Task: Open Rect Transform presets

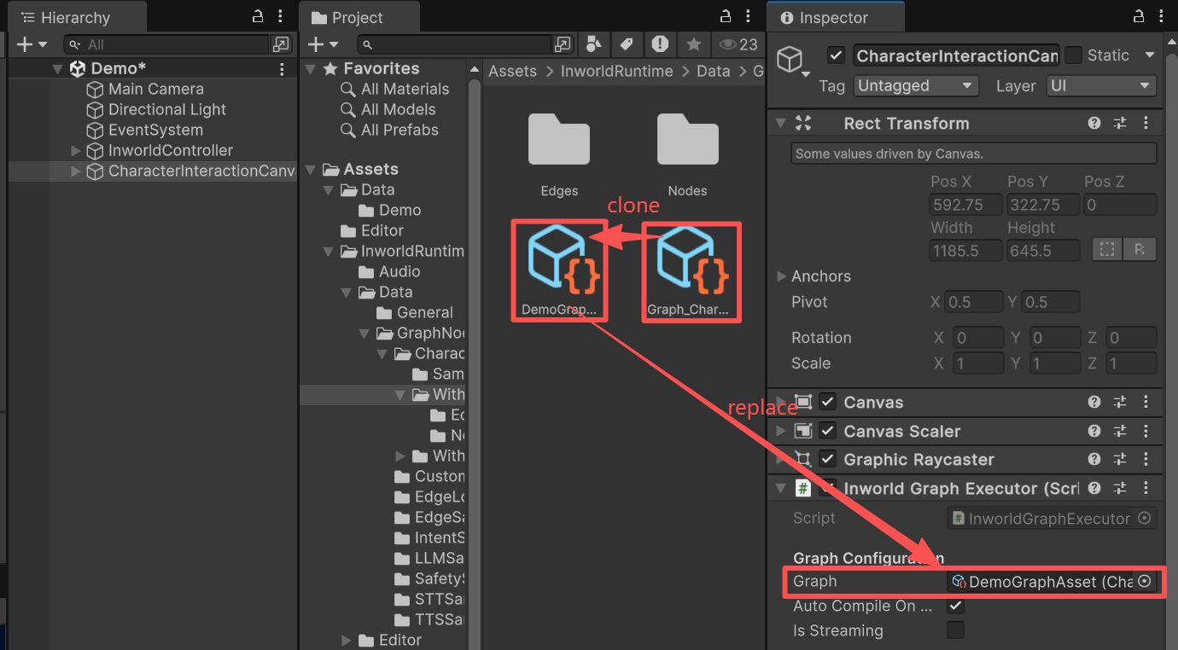Action: pyautogui.click(x=1120, y=124)
